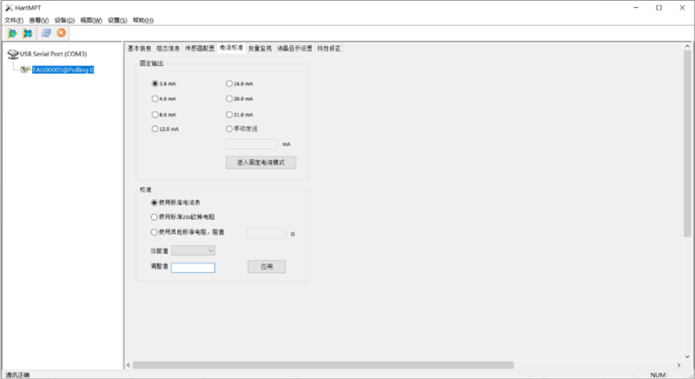Select TAG00005@Polling 0 tree item

pos(63,70)
